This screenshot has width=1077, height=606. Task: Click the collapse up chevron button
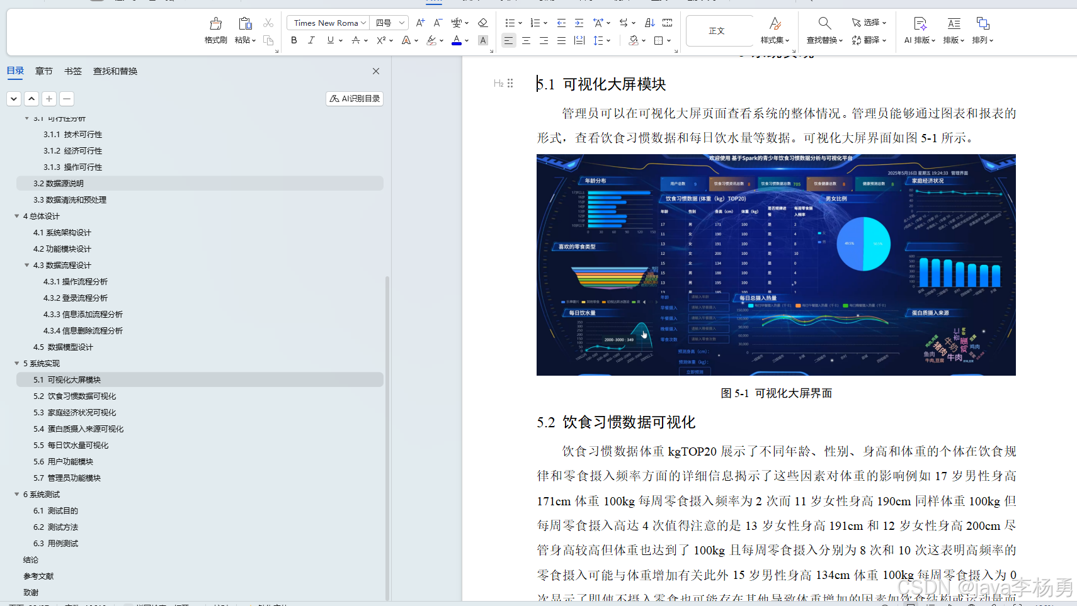[31, 99]
